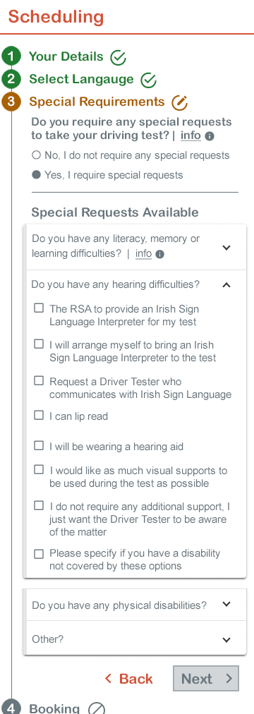Check the I can lip read box
Viewport: 254px width, 714px height.
tap(39, 416)
